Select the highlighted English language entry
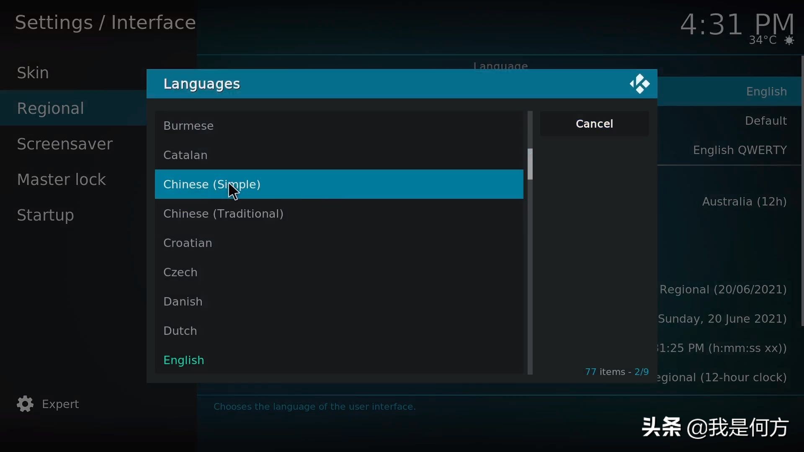 pos(339,360)
